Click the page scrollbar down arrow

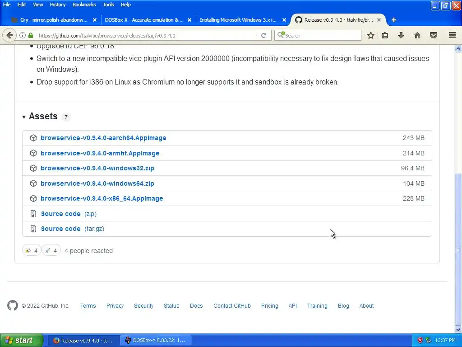point(458,329)
